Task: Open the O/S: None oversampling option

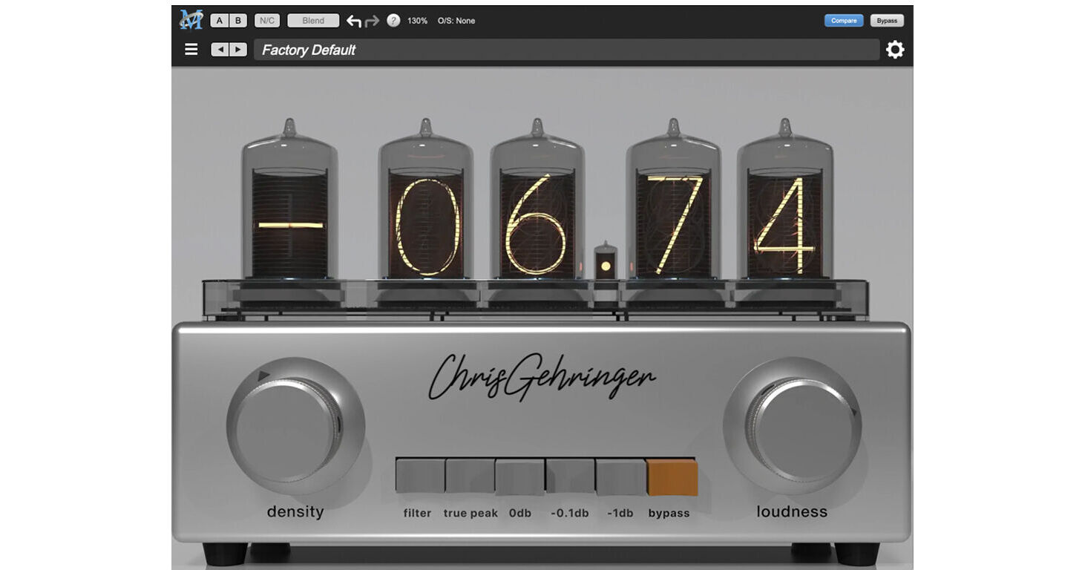Action: pos(456,21)
